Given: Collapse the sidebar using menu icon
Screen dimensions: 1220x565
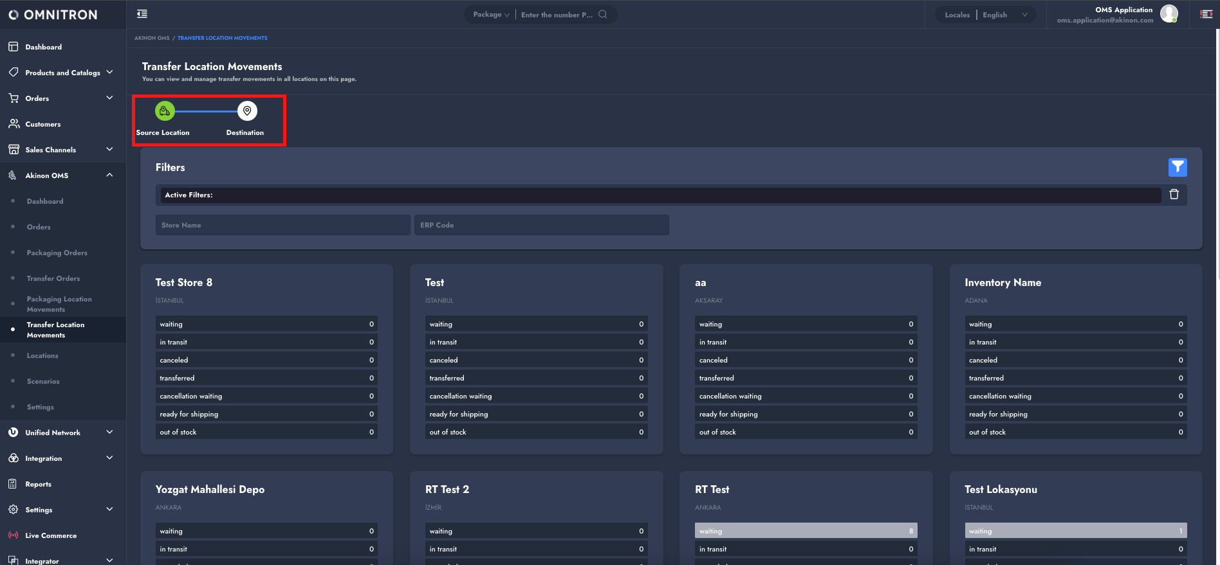Looking at the screenshot, I should (142, 14).
